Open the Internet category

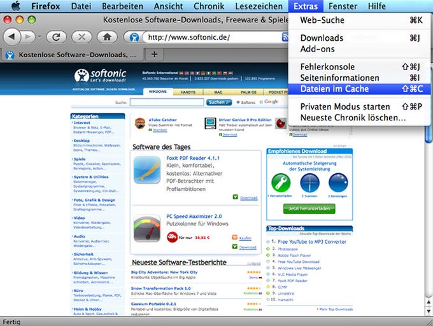pyautogui.click(x=82, y=122)
